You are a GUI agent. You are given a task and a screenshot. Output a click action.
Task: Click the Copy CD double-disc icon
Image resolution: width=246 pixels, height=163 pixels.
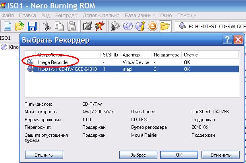coord(128,26)
